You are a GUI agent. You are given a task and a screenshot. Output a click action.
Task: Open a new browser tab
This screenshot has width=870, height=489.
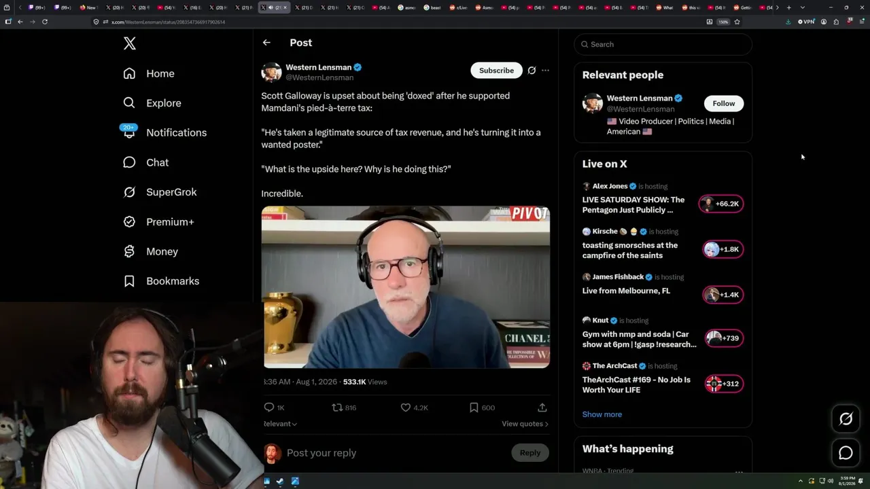(788, 7)
